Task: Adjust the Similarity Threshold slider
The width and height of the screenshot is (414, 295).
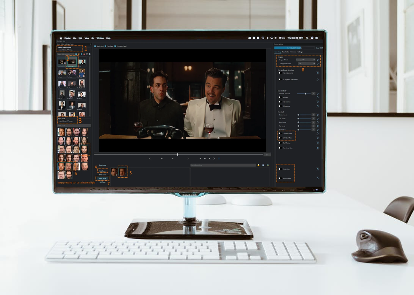Action: (x=305, y=93)
